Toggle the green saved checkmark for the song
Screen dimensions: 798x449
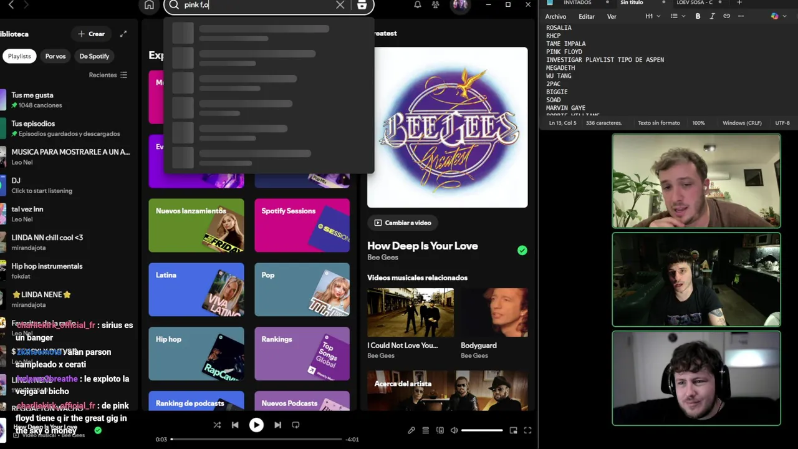(x=522, y=250)
